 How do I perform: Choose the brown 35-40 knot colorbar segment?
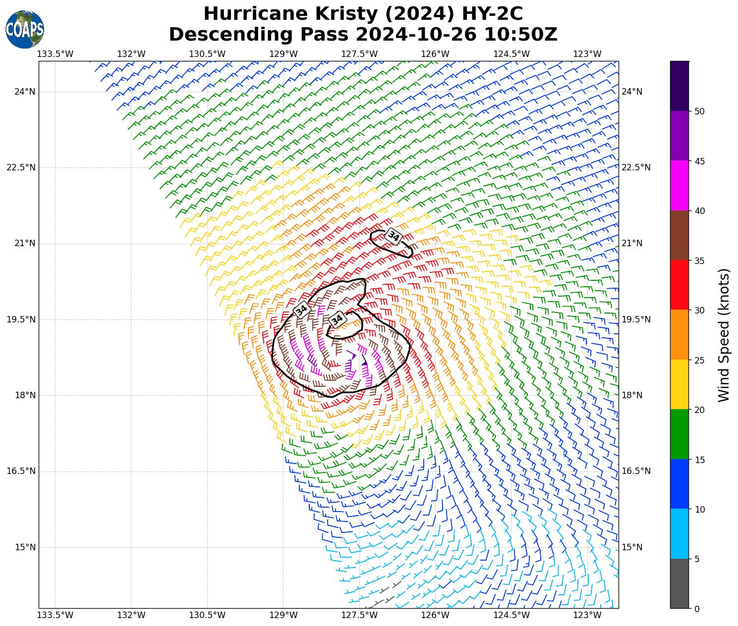pos(679,235)
